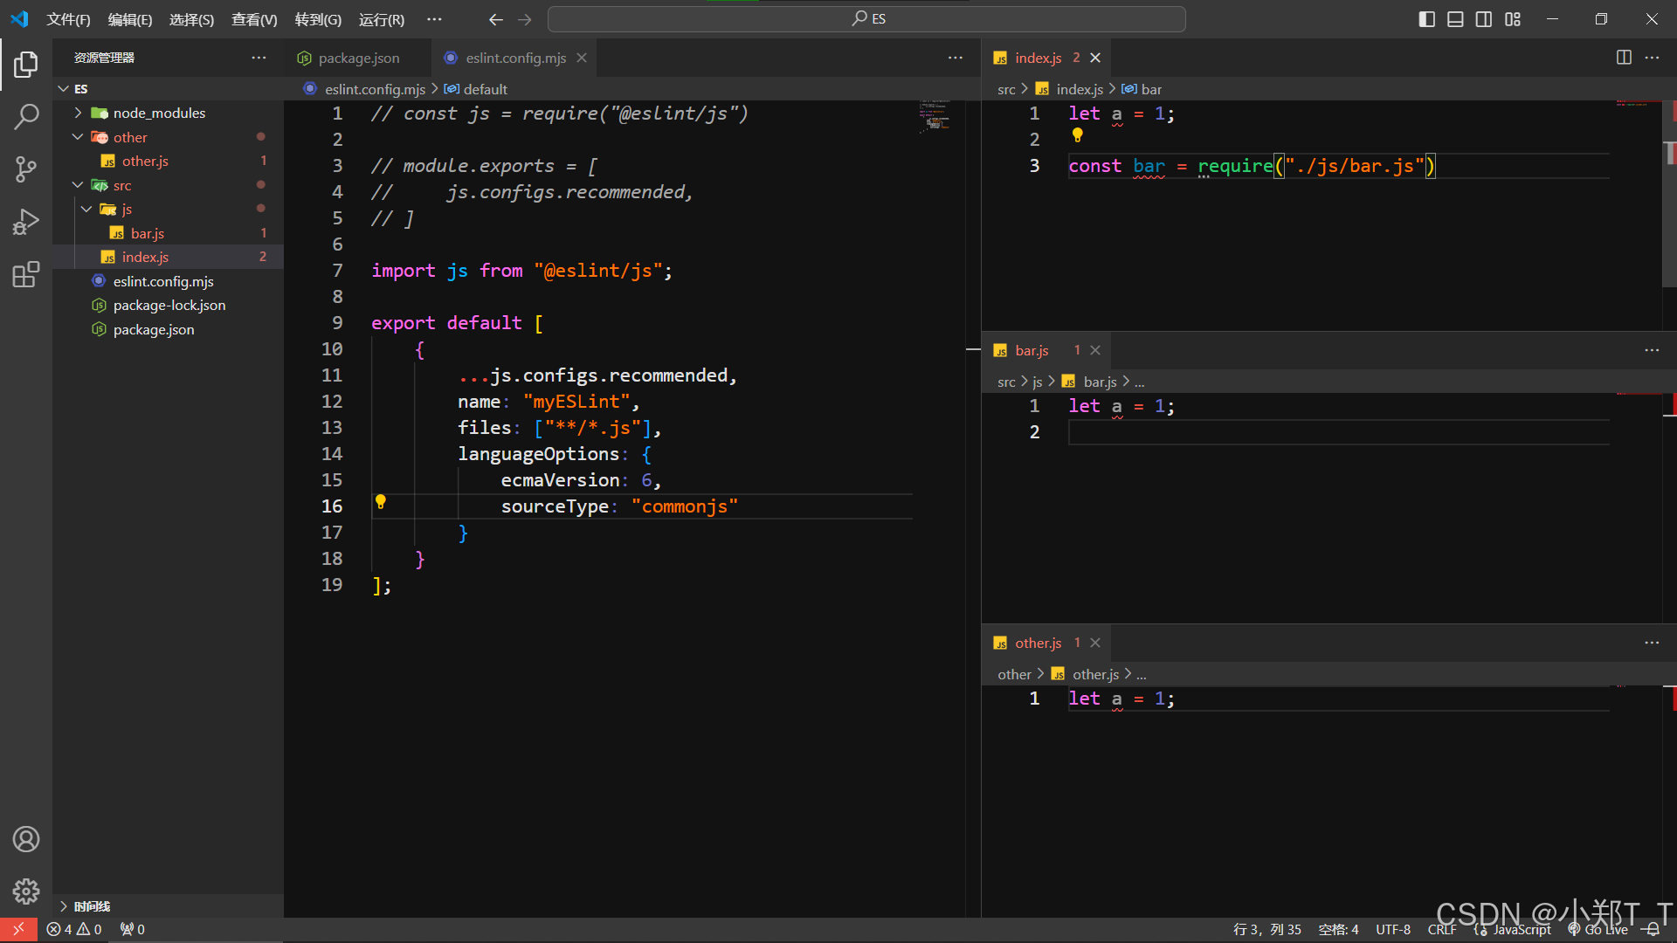Click the eslint.config.mjs minimap
This screenshot has width=1677, height=943.
(935, 116)
